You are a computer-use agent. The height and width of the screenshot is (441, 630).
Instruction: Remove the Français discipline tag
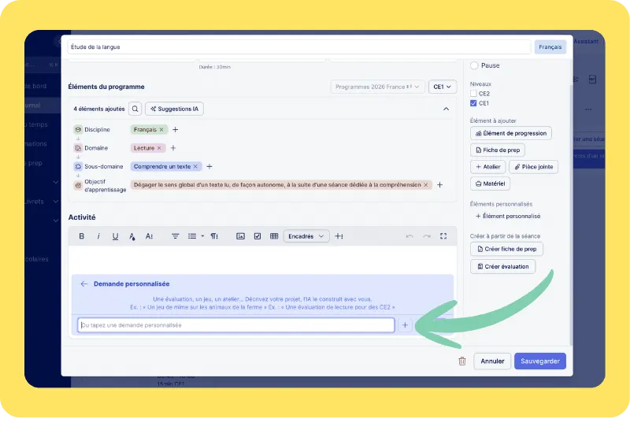coord(161,130)
